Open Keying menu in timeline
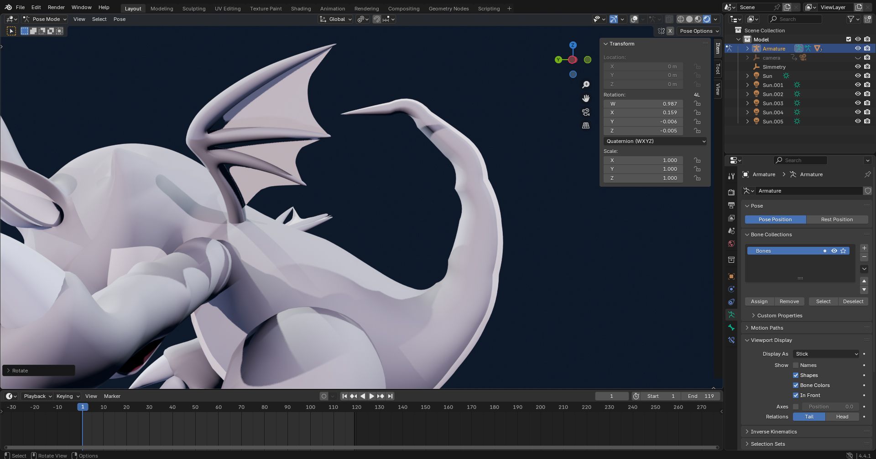The image size is (876, 459). click(x=68, y=396)
